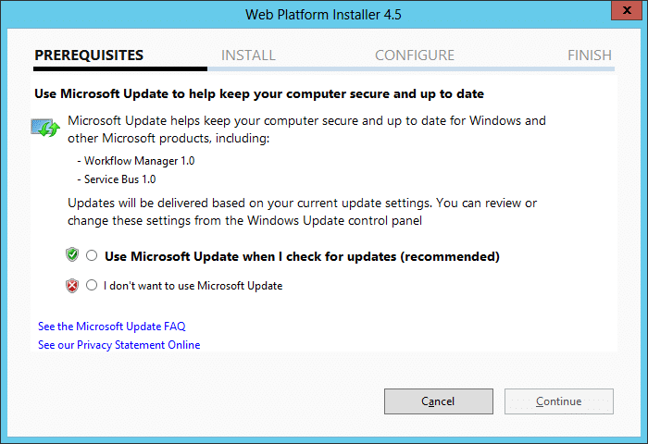Click the Workflow Manager 1.0 list entry

click(x=136, y=161)
